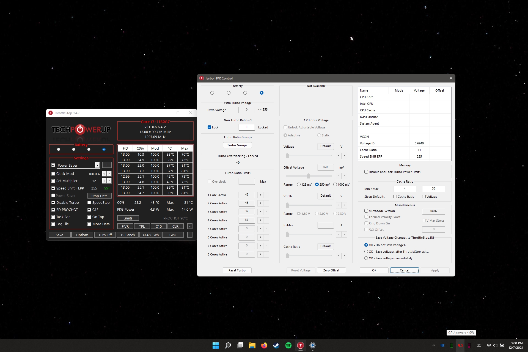Click the Cache Ratio Min input field
528x352 pixels.
404,189
